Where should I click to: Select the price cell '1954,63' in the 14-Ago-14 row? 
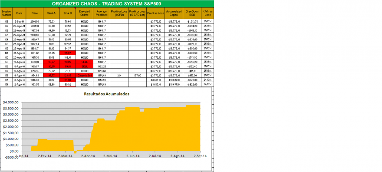[34, 76]
